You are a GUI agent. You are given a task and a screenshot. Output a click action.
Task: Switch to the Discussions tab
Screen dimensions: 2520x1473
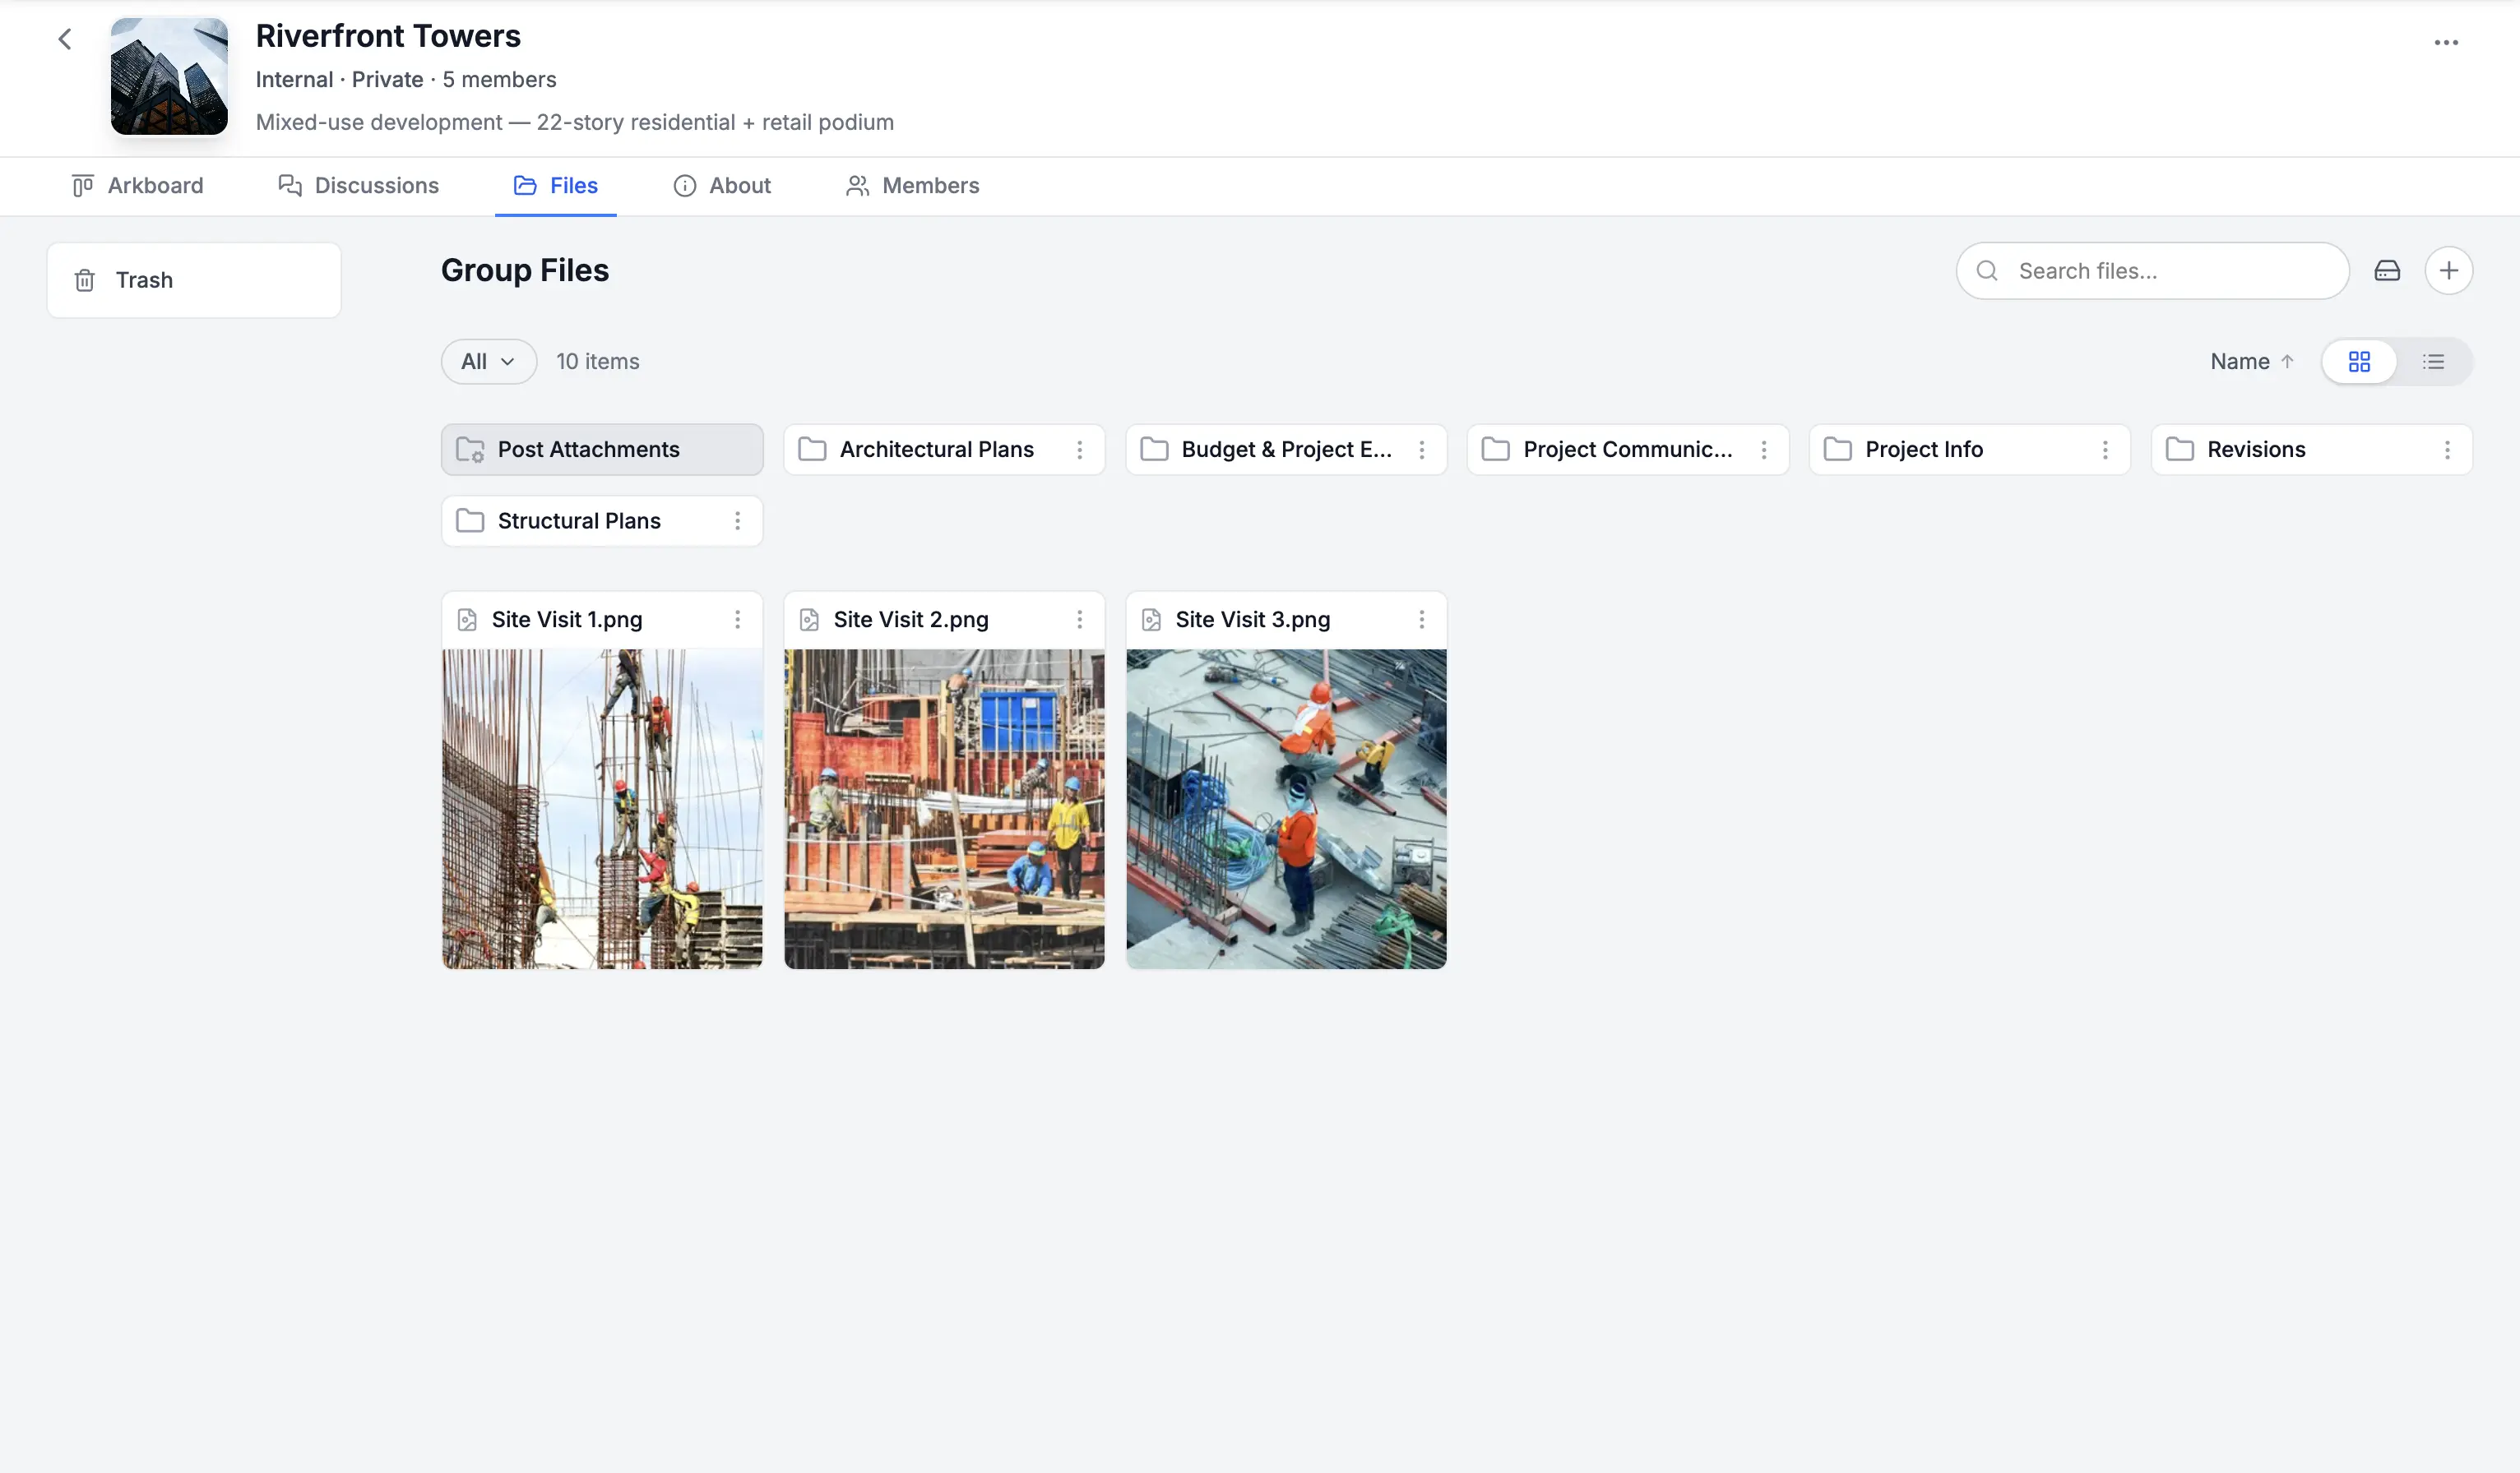point(358,186)
